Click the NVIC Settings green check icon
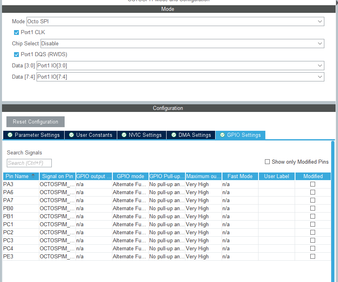338x282 pixels. 124,135
